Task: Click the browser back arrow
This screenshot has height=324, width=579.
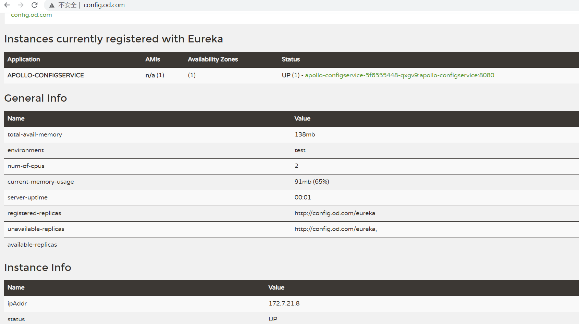Action: pos(7,5)
